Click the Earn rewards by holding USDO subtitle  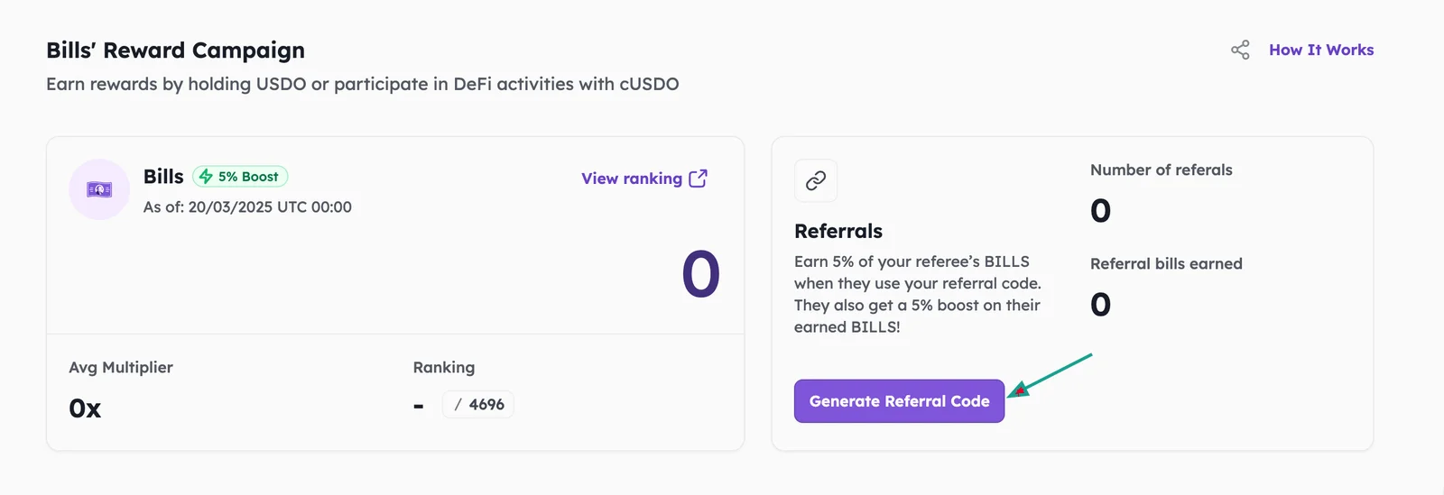363,84
